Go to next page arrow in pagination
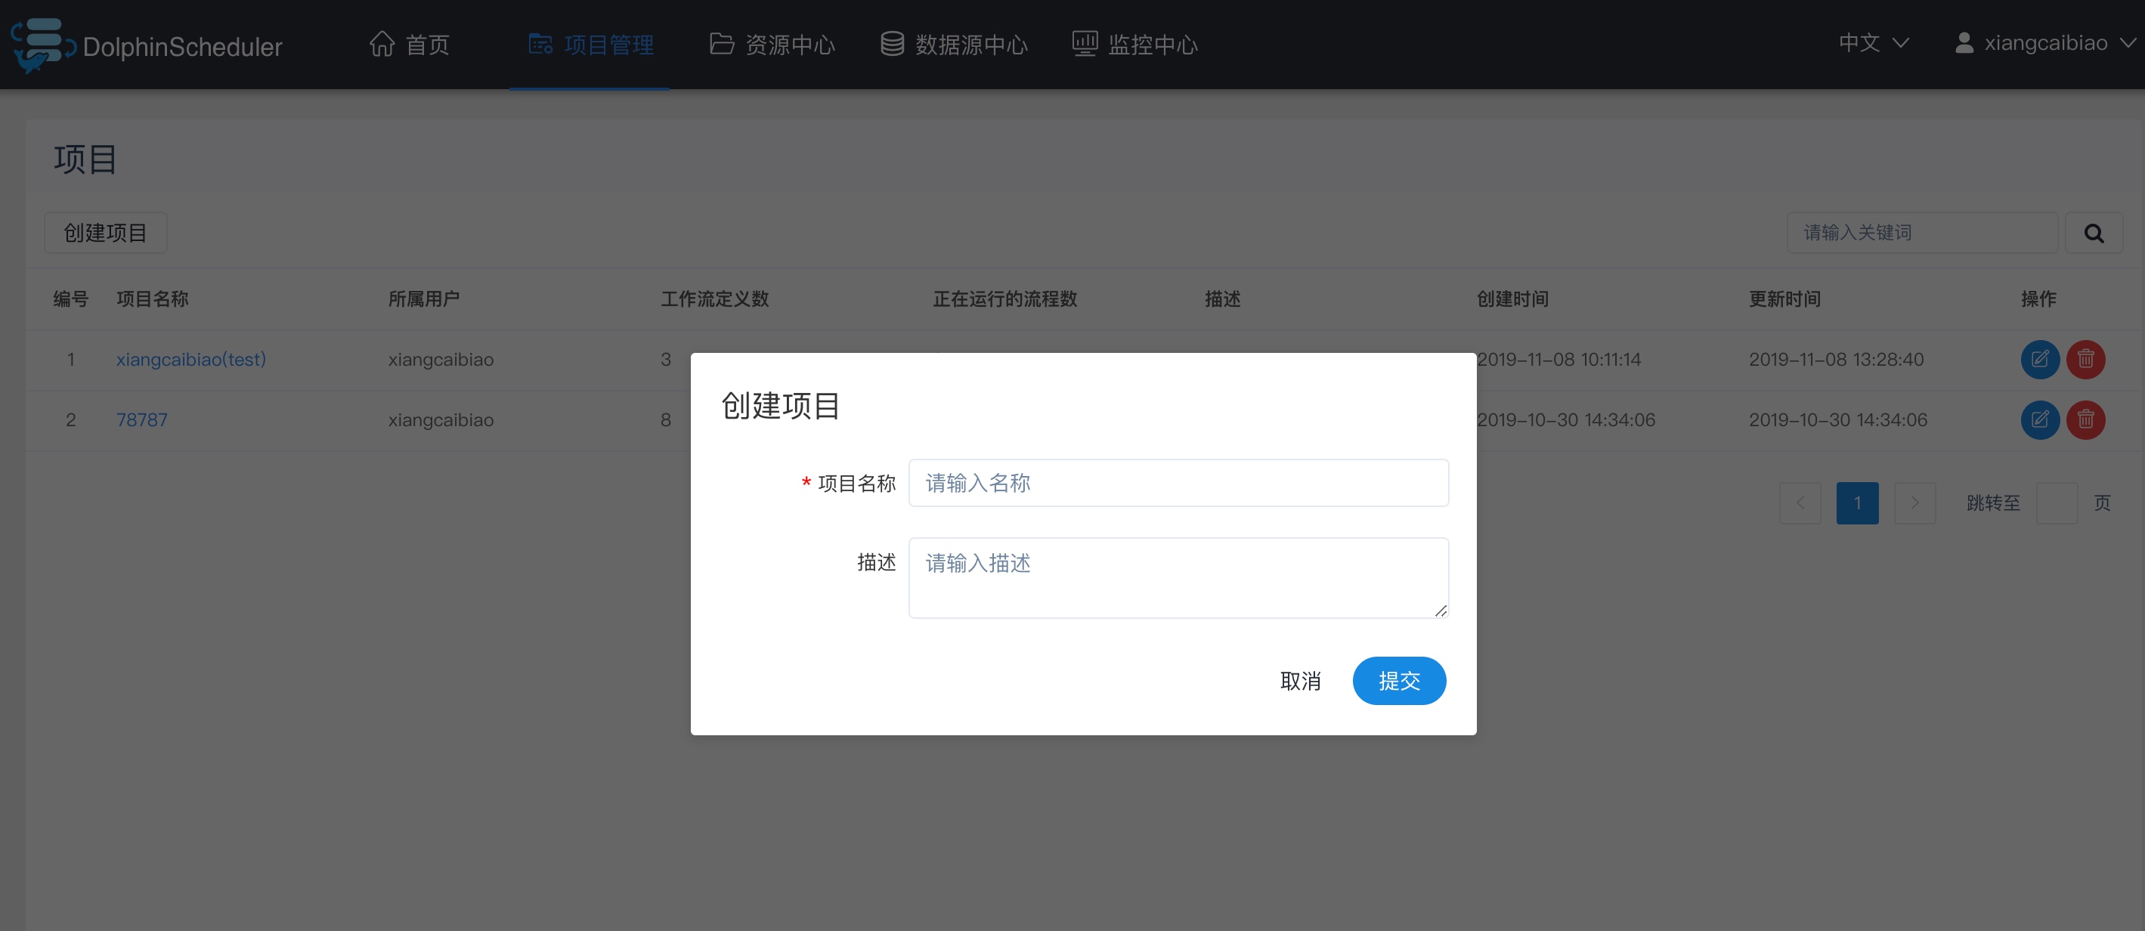This screenshot has height=931, width=2145. pos(1914,503)
